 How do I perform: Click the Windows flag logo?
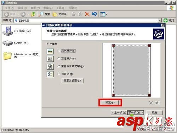[x=171, y=8]
